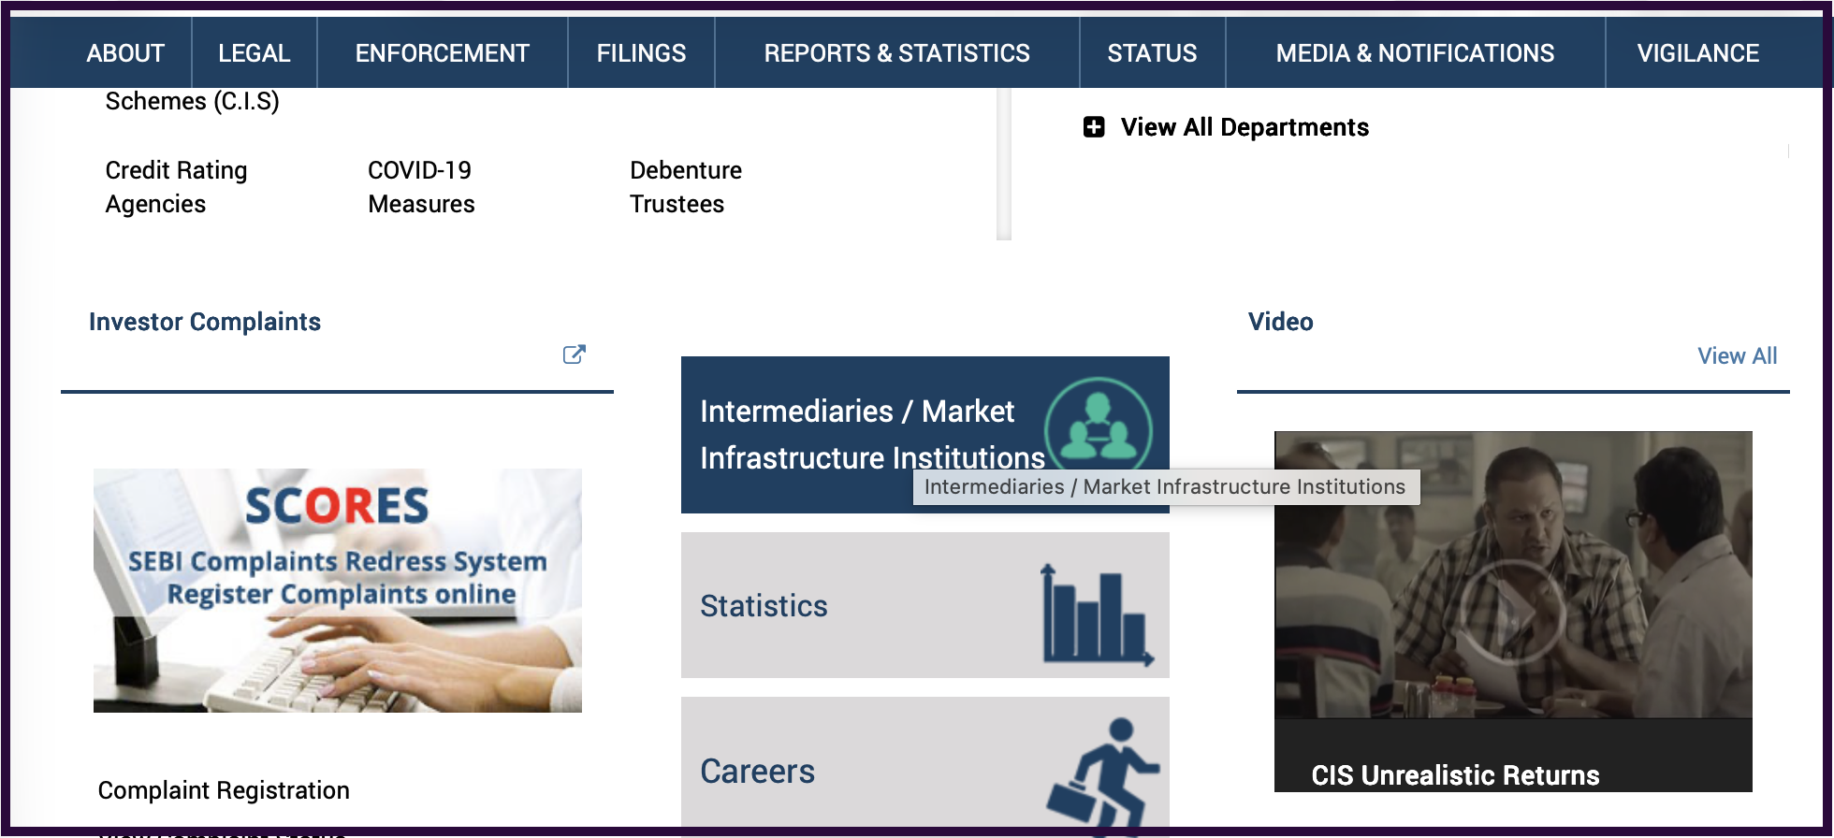This screenshot has height=838, width=1834.
Task: Click the SCORES complaints banner image
Action: coord(338,590)
